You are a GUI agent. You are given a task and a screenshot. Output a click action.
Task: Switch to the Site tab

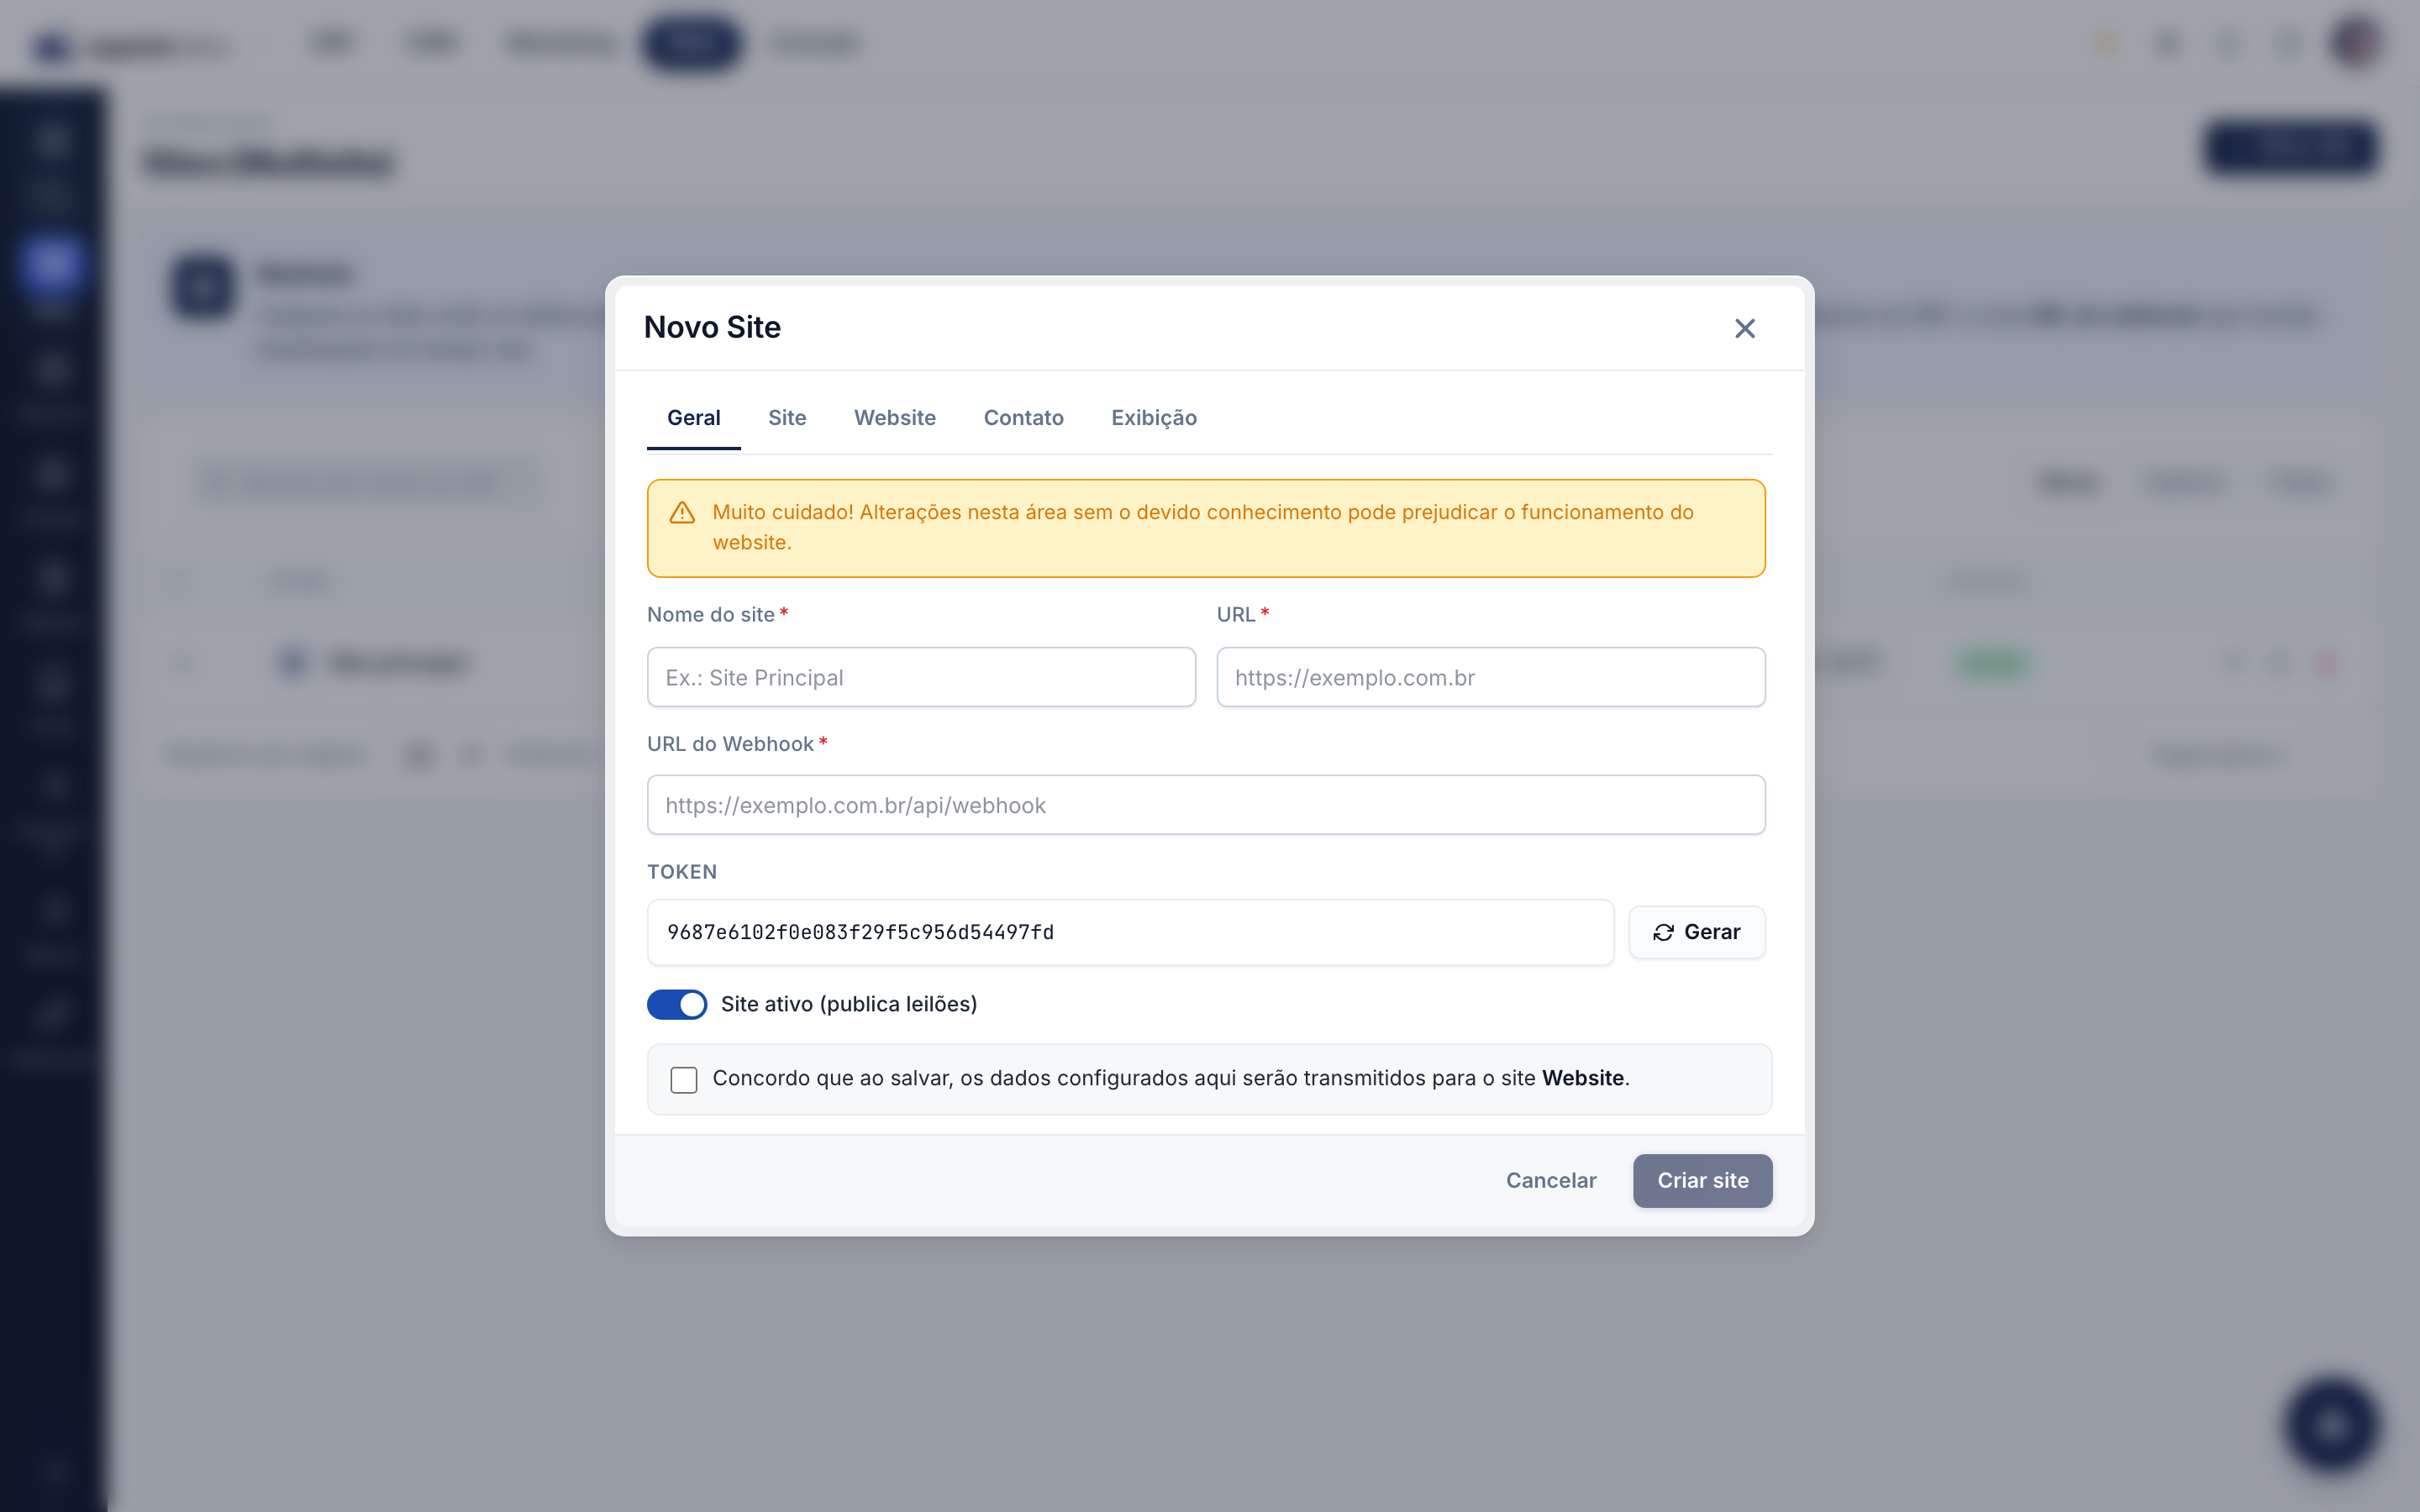787,418
